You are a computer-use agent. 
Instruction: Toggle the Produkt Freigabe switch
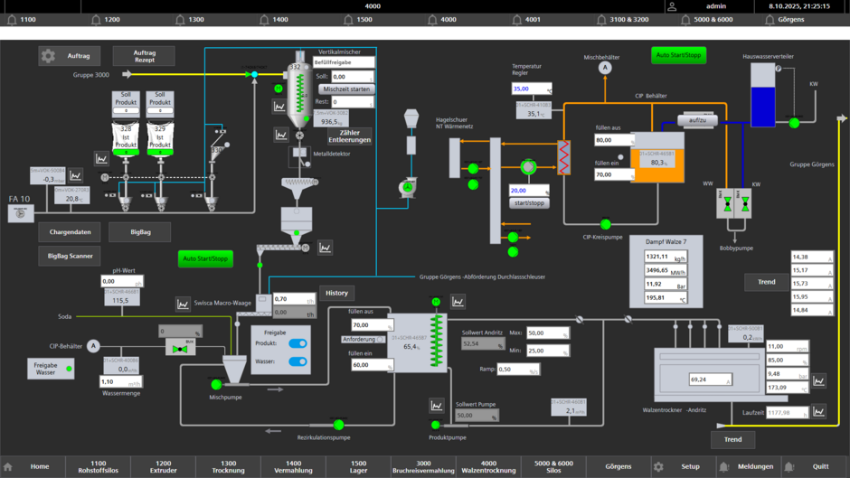[297, 344]
